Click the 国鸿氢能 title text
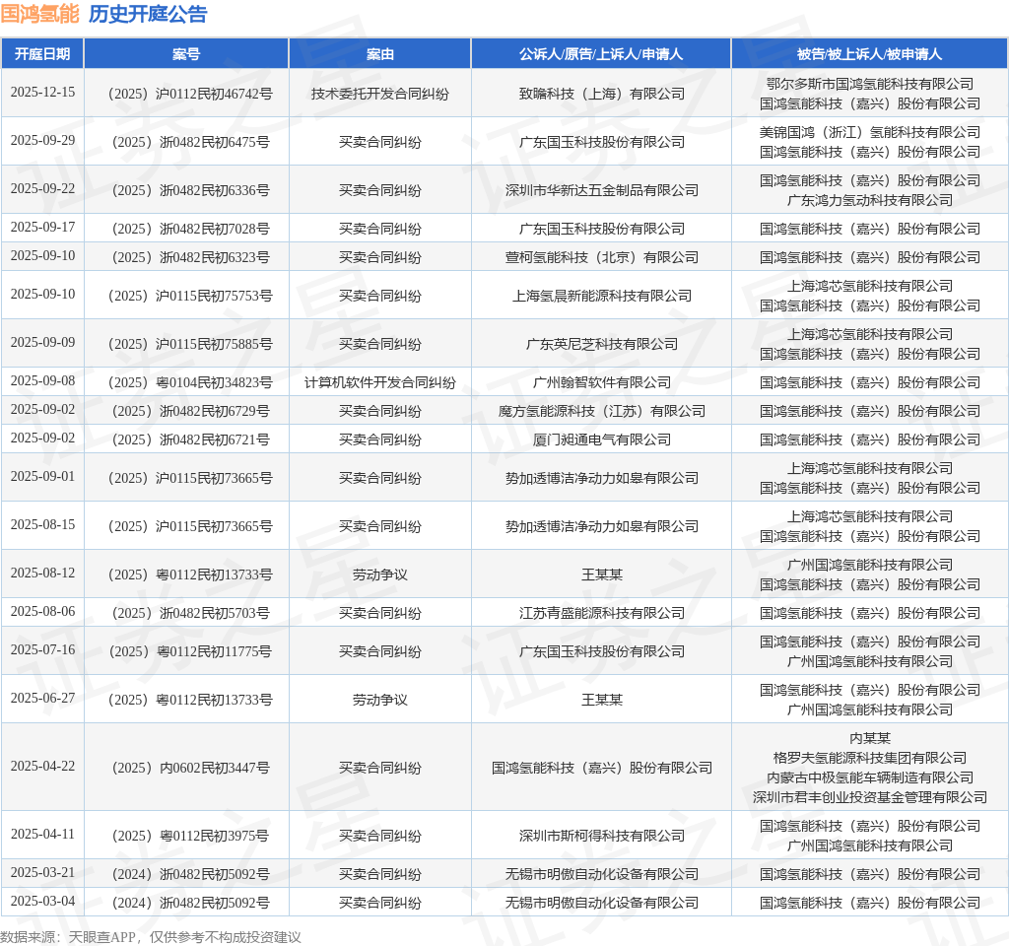Viewport: 1009px width, 946px height. (x=39, y=14)
